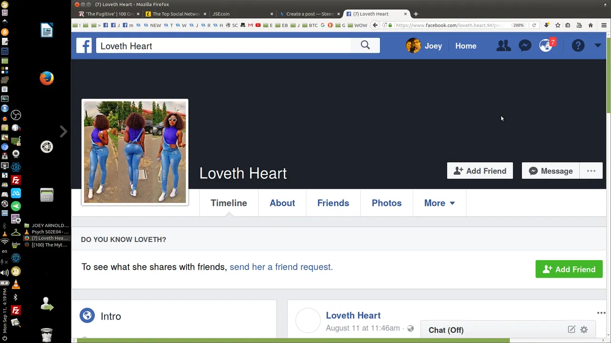Click the new message compose icon in chat
This screenshot has height=343, width=611.
571,330
